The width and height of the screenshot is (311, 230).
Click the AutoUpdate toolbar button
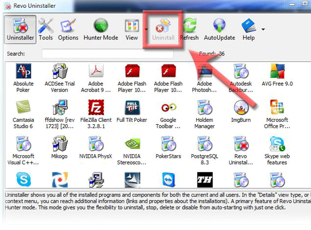219,29
